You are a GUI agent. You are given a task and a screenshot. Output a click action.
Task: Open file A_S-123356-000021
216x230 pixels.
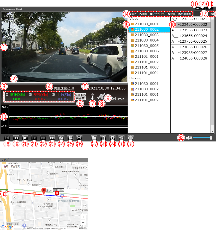point(191,19)
